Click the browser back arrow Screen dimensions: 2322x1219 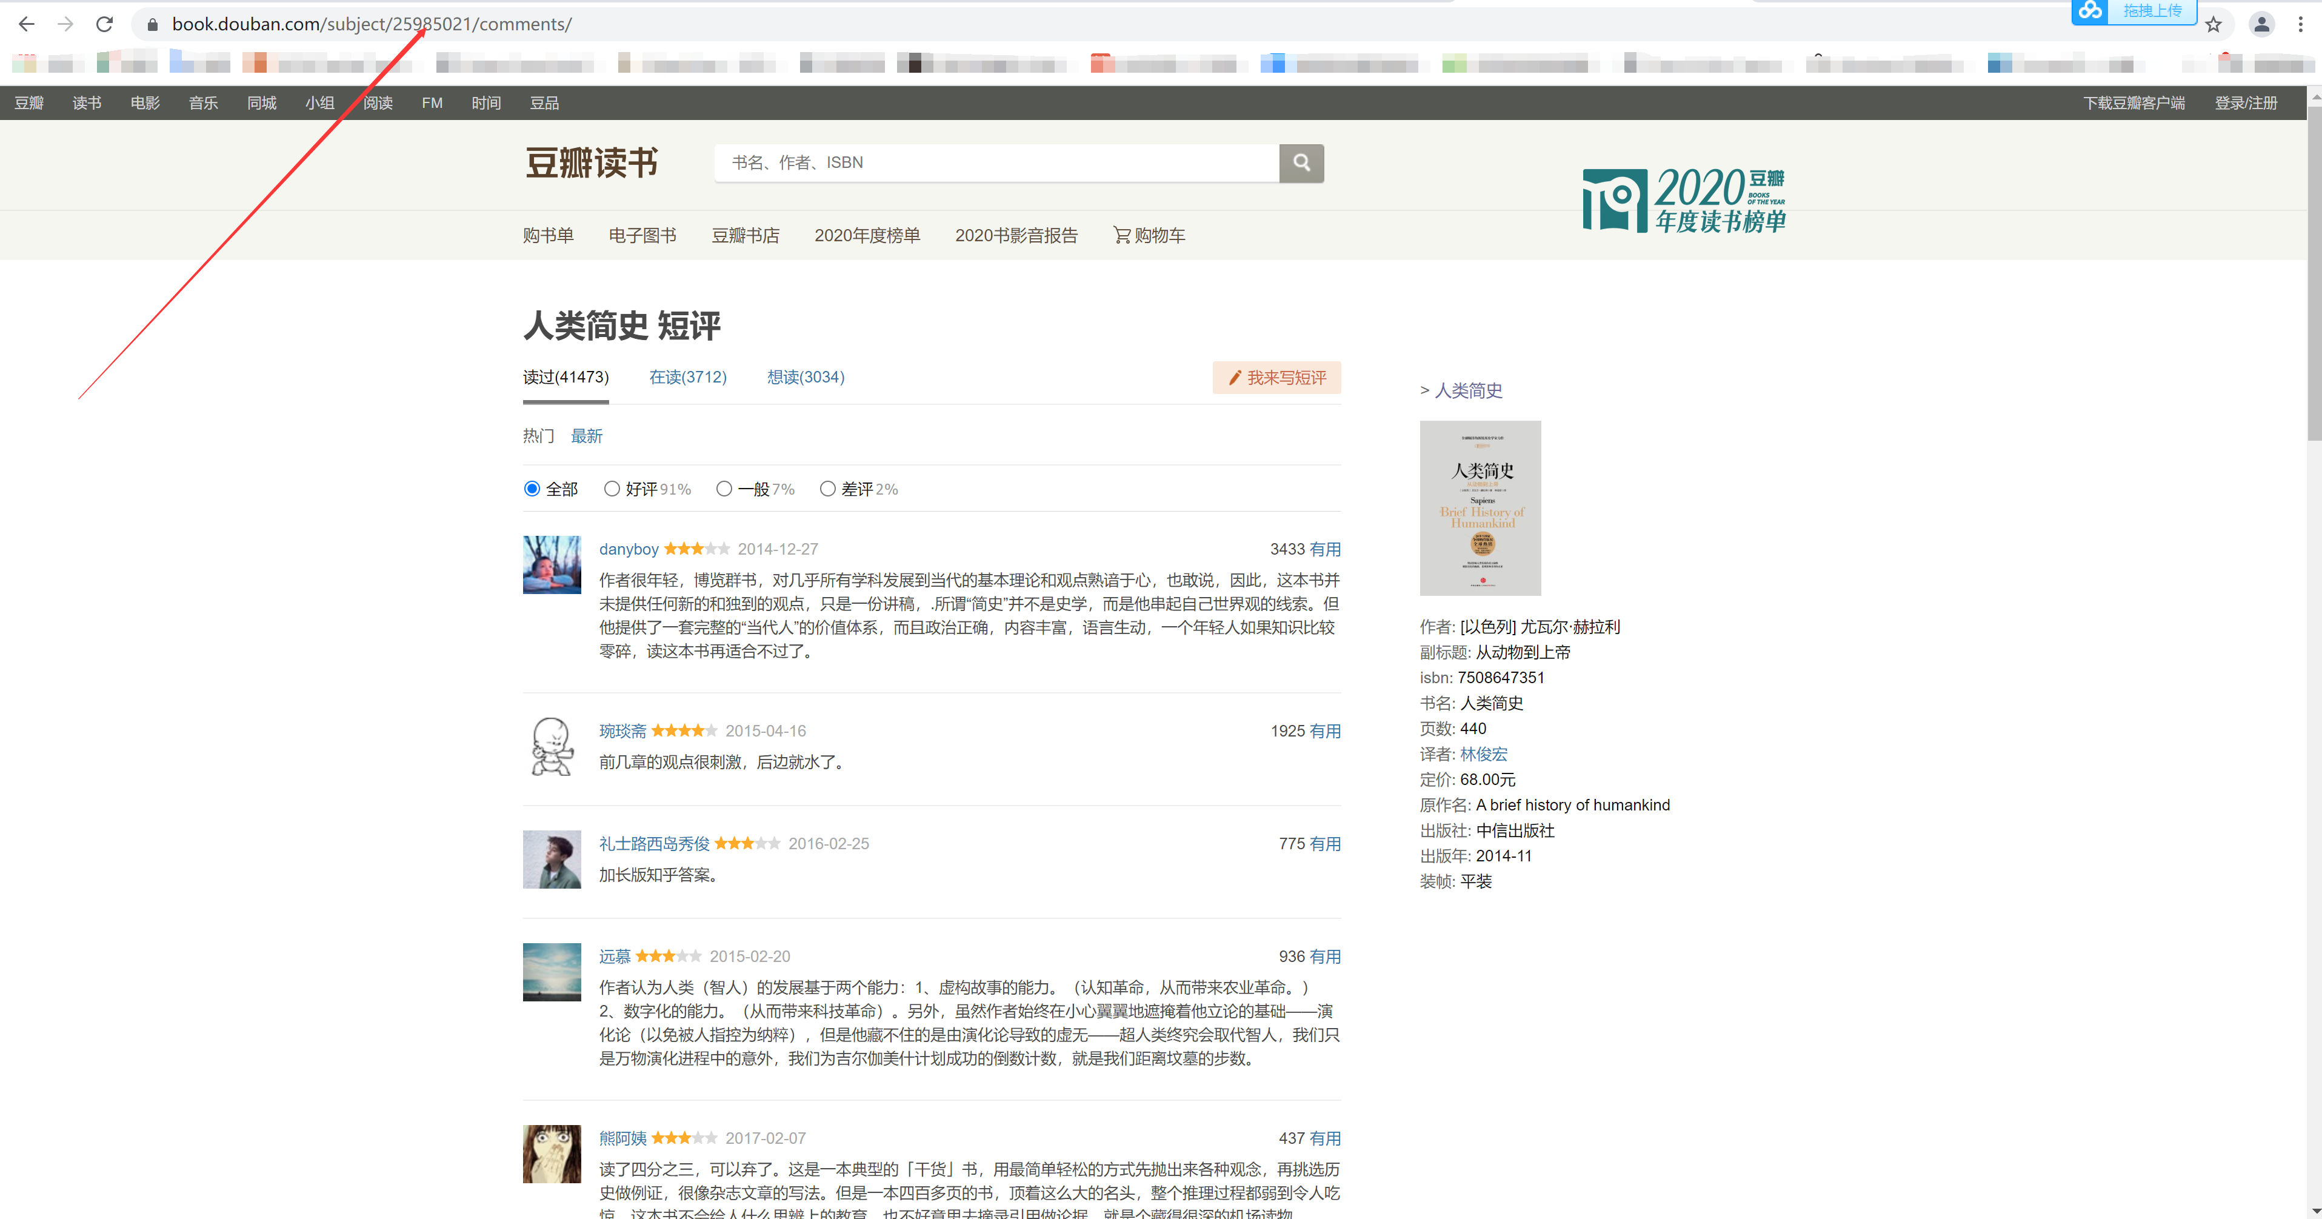26,24
